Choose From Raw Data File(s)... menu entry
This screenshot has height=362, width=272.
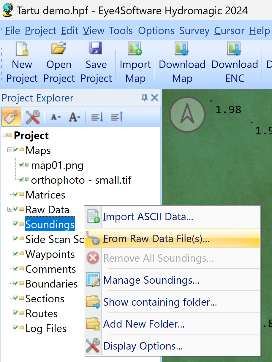point(173,239)
